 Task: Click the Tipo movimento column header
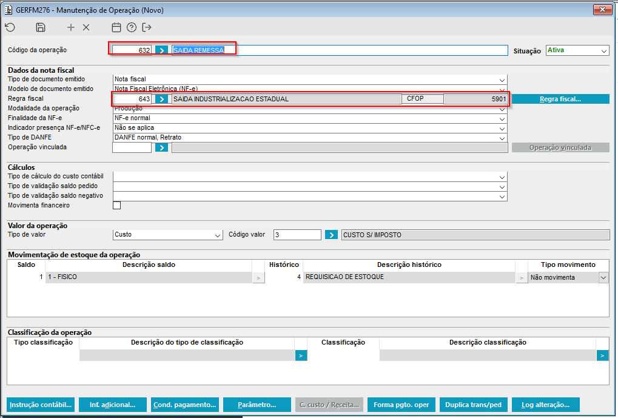coord(568,265)
